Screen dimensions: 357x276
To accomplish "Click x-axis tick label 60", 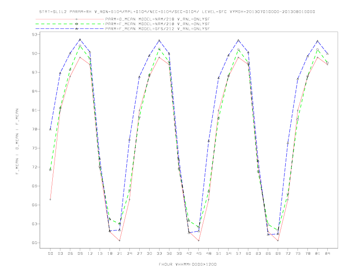I will (x=248, y=253).
